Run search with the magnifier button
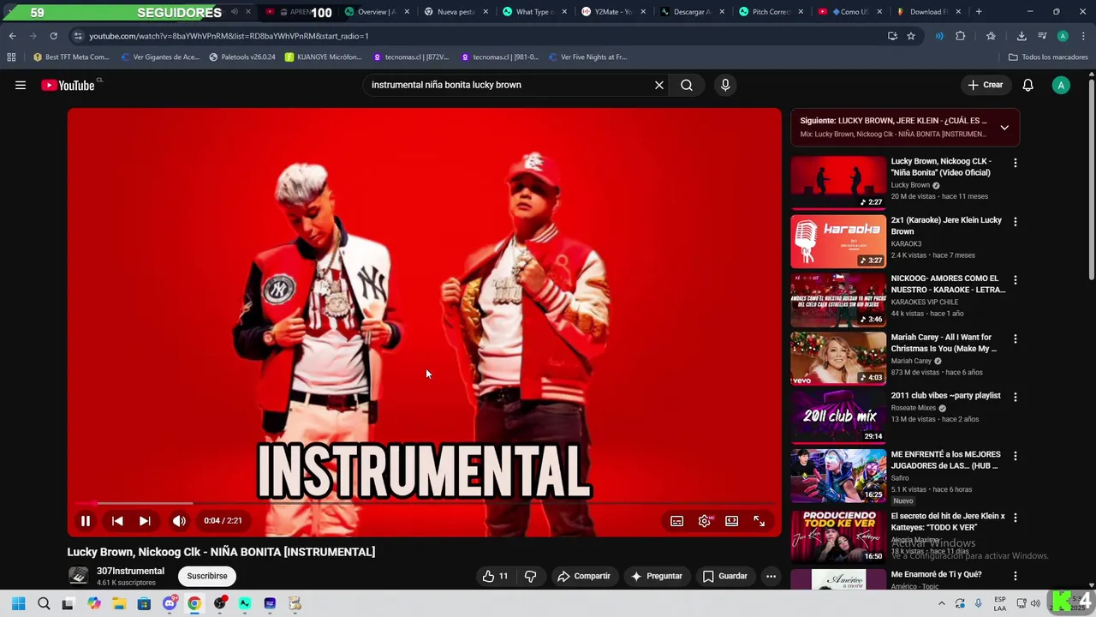 (687, 85)
